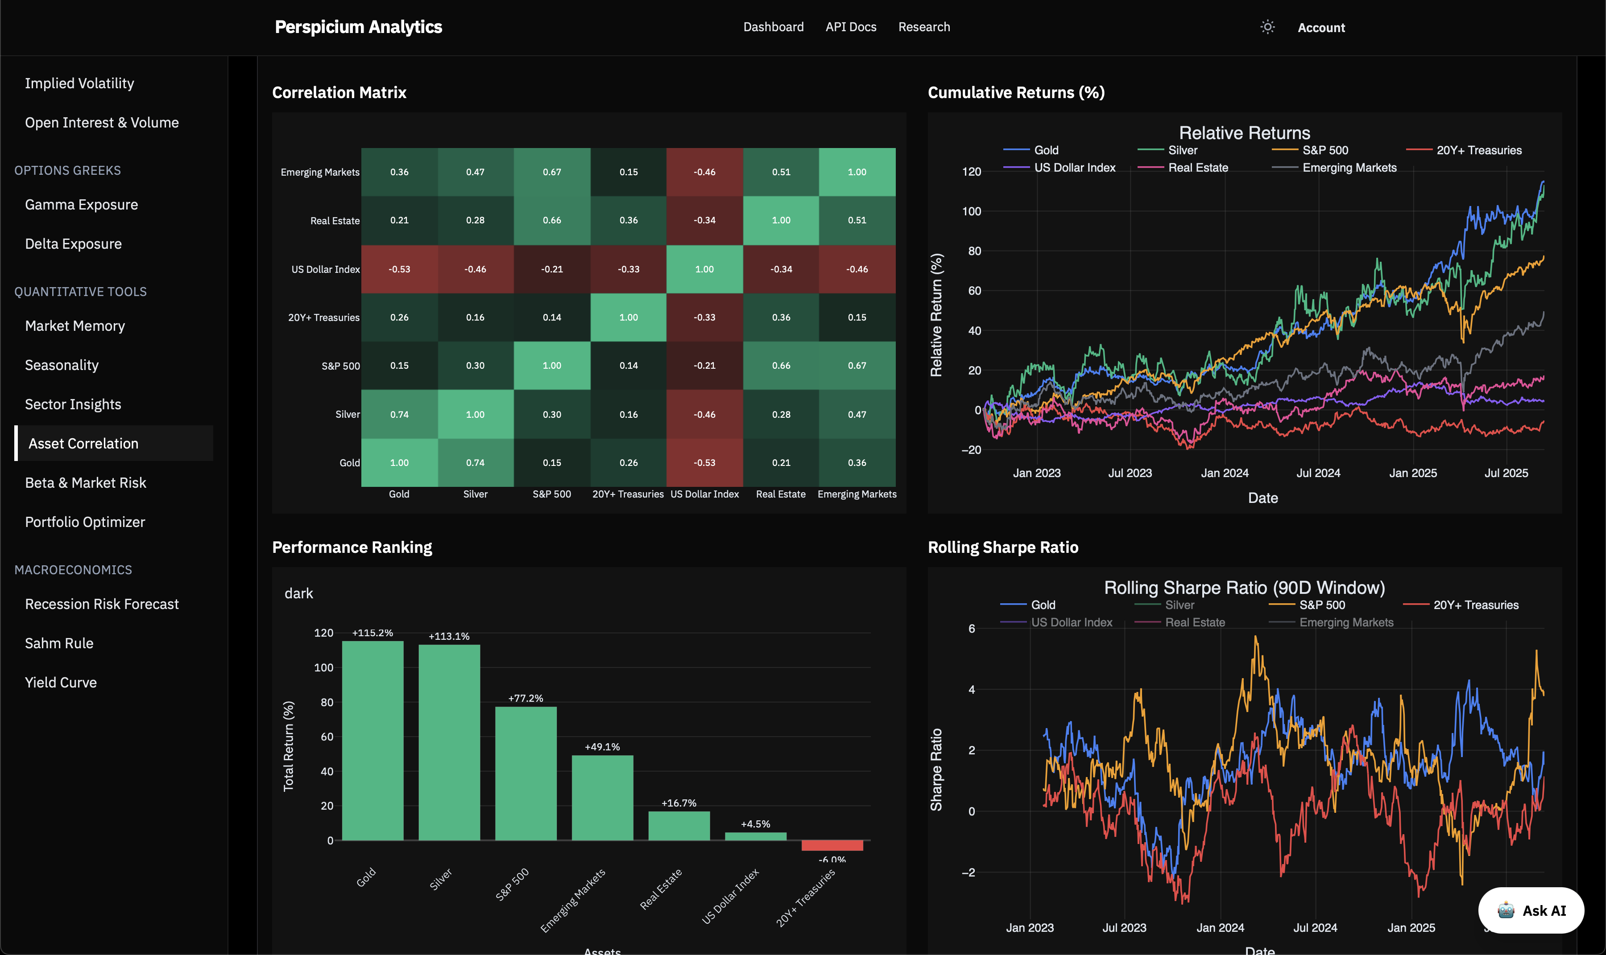Click the Ask AI robot icon
Viewport: 1606px width, 955px height.
(1506, 910)
